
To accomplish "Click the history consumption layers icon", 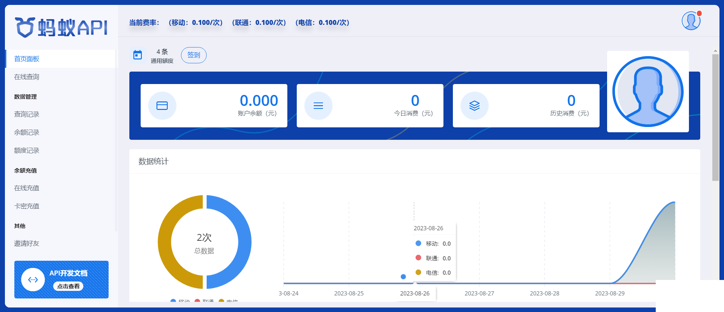I will [x=474, y=106].
